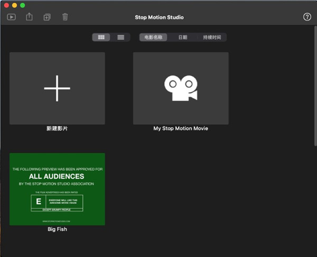This screenshot has height=257, width=317.
Task: Switch to grid view
Action: point(101,38)
